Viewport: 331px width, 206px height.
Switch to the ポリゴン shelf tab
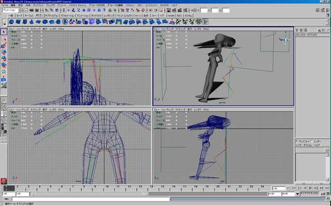[39, 15]
